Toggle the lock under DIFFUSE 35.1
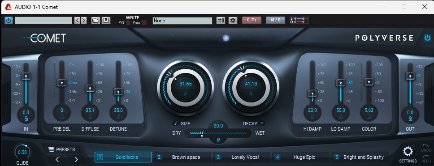This screenshot has height=166, width=434. click(90, 117)
